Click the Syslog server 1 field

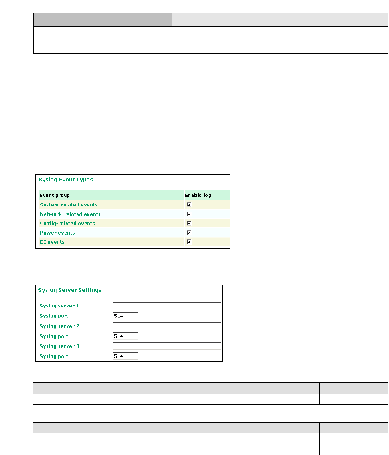pos(167,305)
